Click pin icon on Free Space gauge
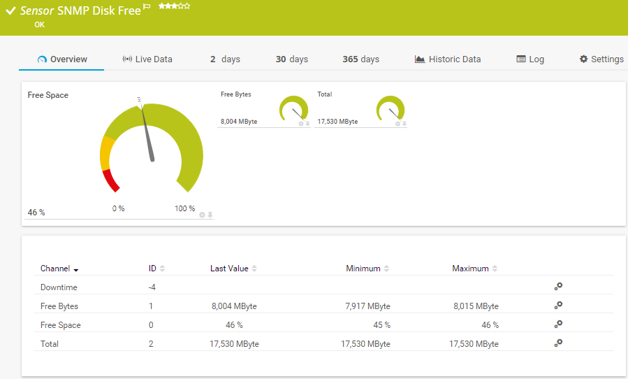The height and width of the screenshot is (379, 628). click(210, 215)
